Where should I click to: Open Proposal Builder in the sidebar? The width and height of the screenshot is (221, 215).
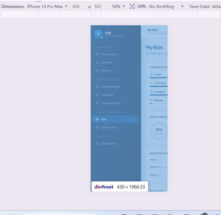coord(116,103)
